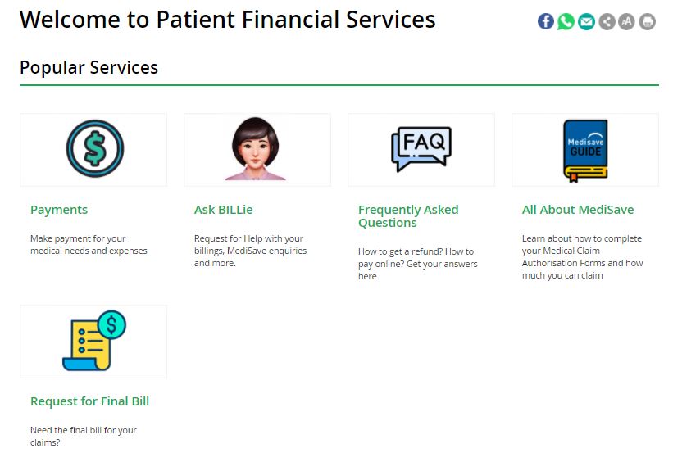Open the grey share options icon
Screen dimensions: 673x462
coord(607,21)
